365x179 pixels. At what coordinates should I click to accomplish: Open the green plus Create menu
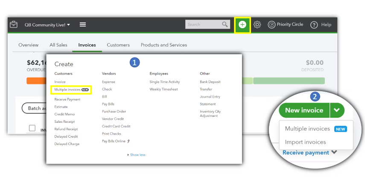coord(242,24)
